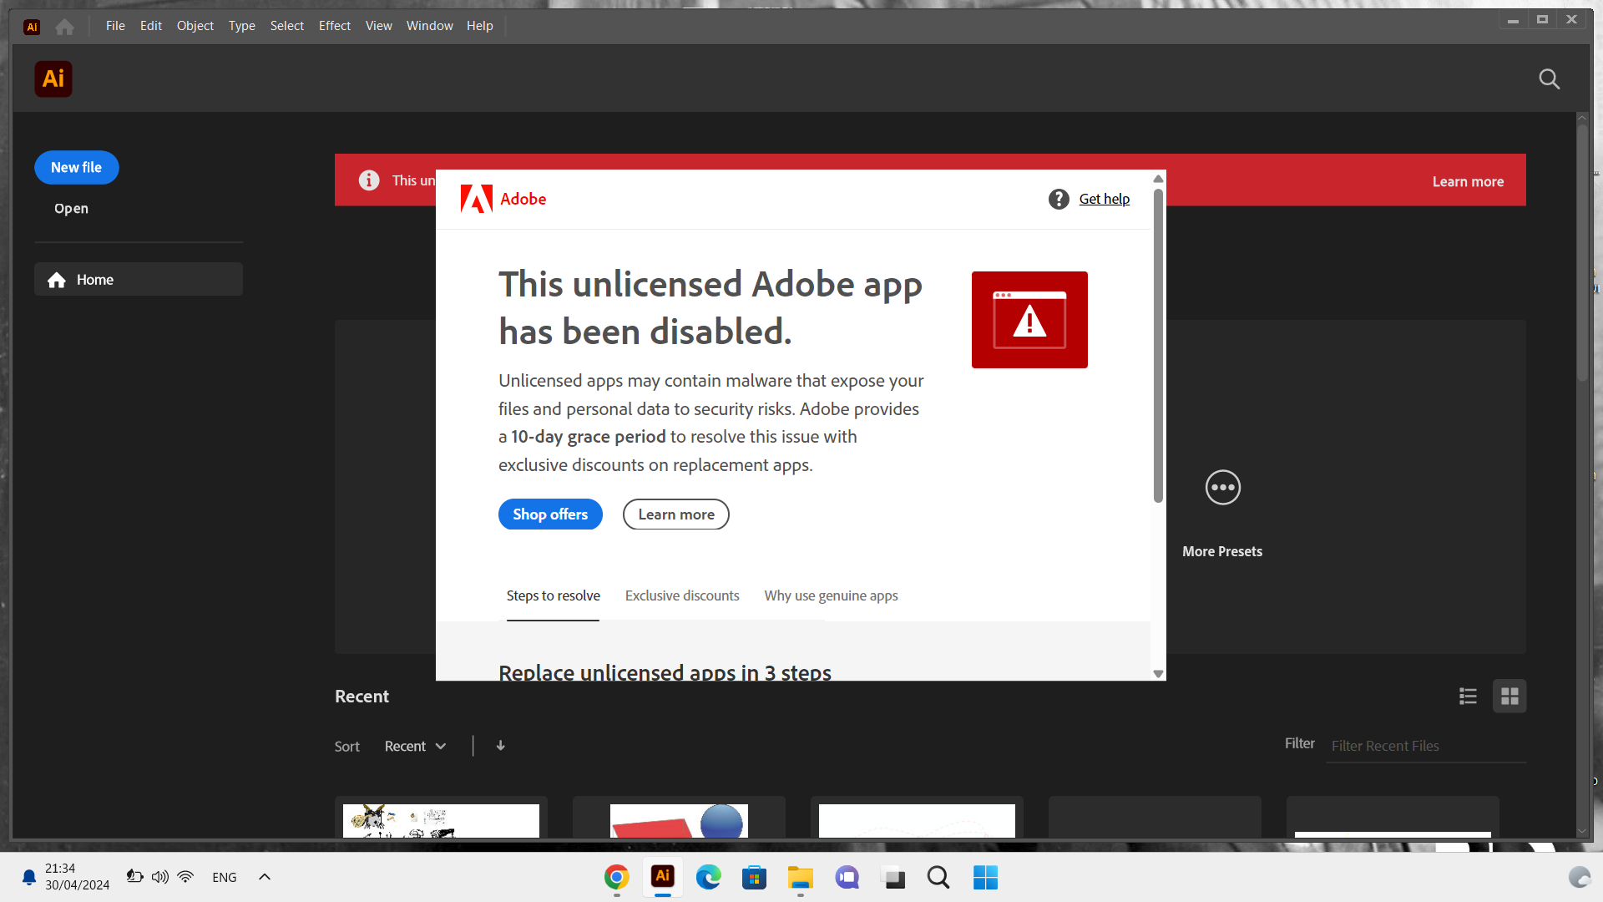Click the Get help link
The width and height of the screenshot is (1603, 902).
pos(1104,199)
